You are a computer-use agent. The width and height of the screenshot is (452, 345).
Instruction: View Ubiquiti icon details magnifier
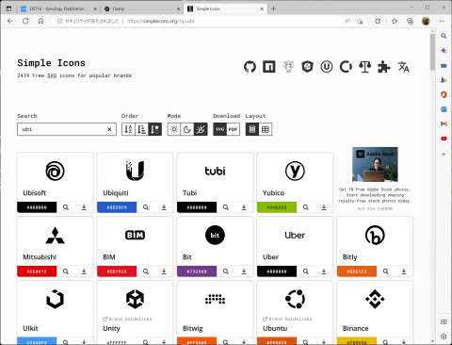(146, 207)
